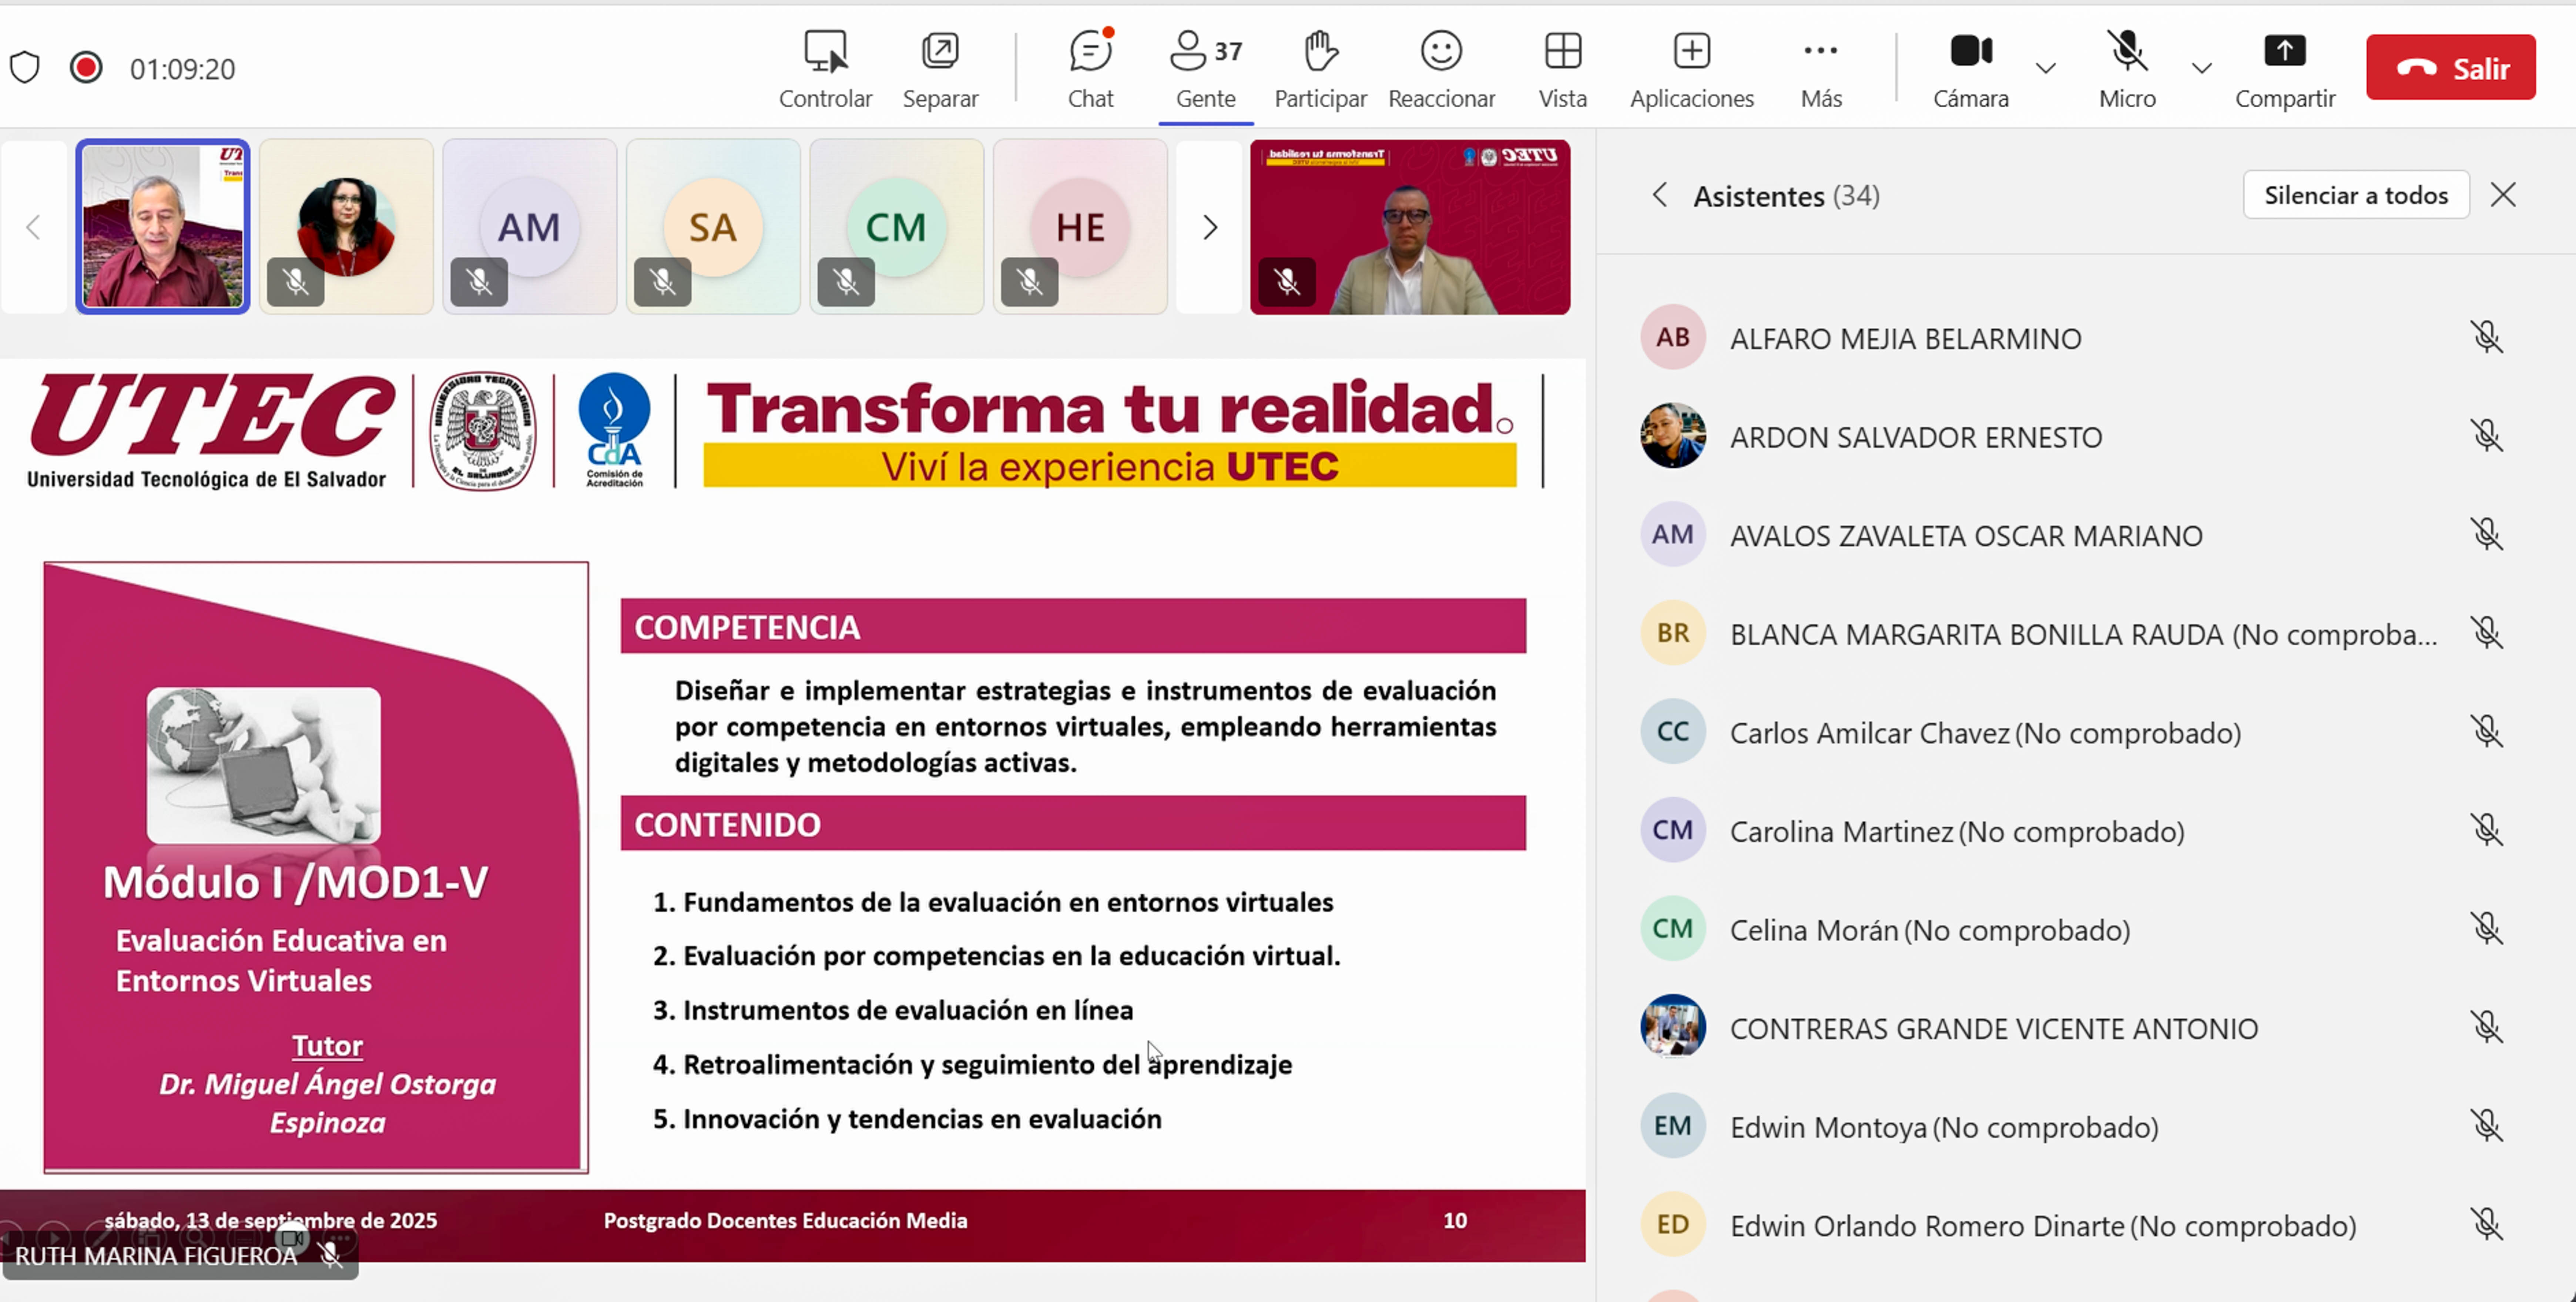2576x1302 pixels.
Task: Toggle the Cámara on or off
Action: click(1970, 52)
